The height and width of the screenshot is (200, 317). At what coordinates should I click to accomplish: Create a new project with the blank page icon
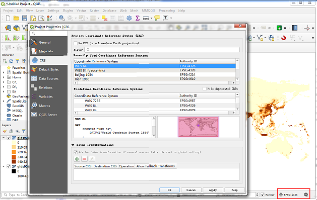tap(8, 18)
